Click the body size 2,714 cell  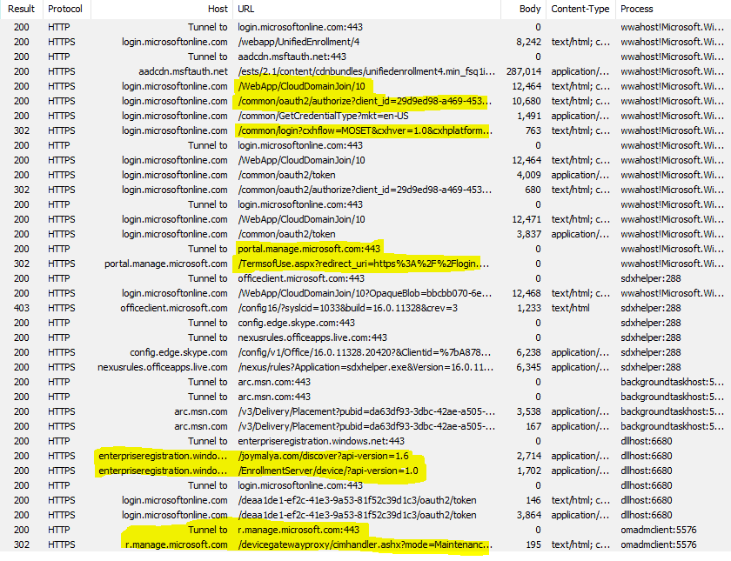[529, 456]
